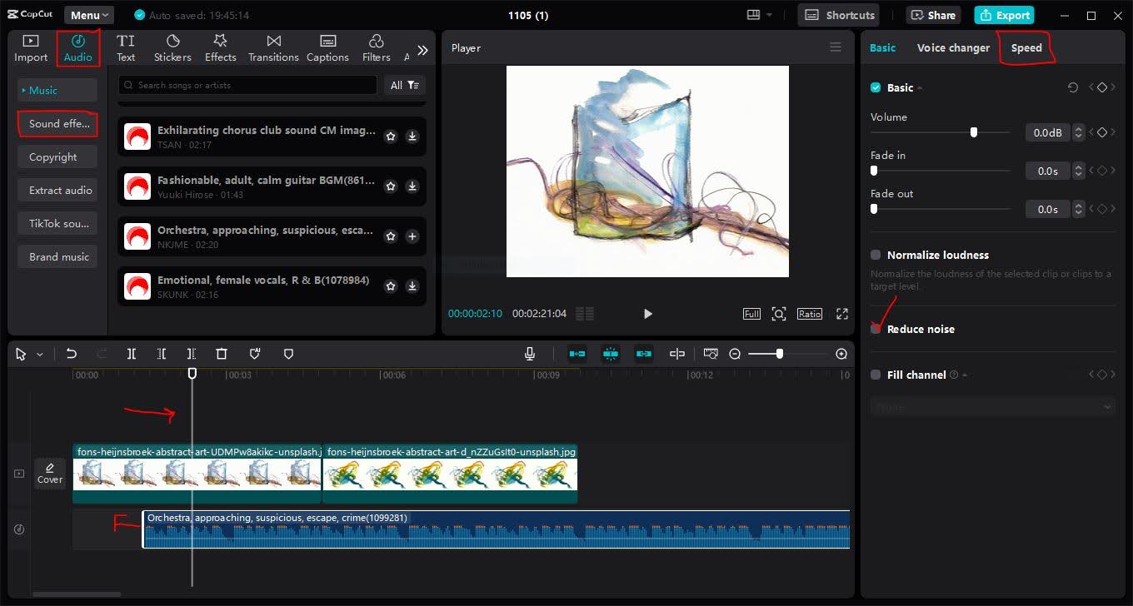Add Orchestra approaching suspicious track to timeline
Viewport: 1133px width, 606px height.
412,236
